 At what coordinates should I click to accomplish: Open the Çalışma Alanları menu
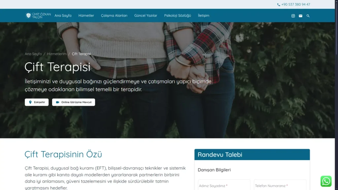pos(114,16)
